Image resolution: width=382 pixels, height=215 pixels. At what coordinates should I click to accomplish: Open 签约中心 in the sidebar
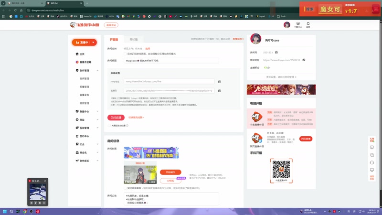point(82,136)
